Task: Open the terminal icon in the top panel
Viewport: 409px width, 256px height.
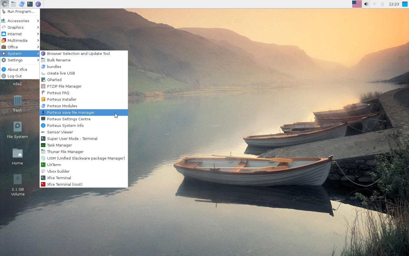Action: (30, 4)
